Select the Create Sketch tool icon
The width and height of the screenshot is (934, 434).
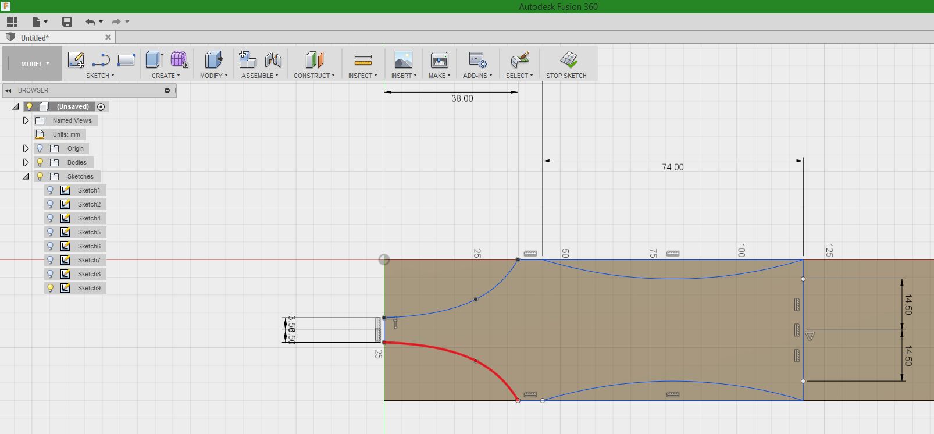[x=76, y=59]
